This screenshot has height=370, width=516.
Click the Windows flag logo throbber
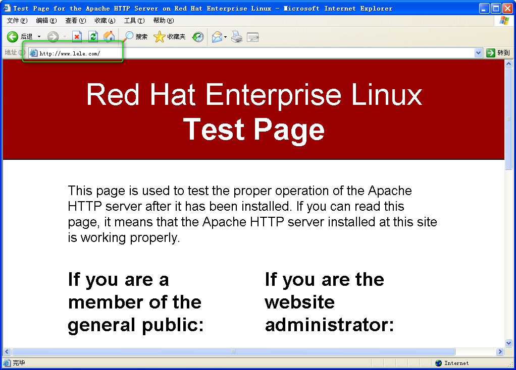tap(504, 21)
